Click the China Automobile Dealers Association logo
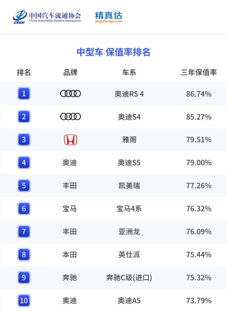 (47, 17)
